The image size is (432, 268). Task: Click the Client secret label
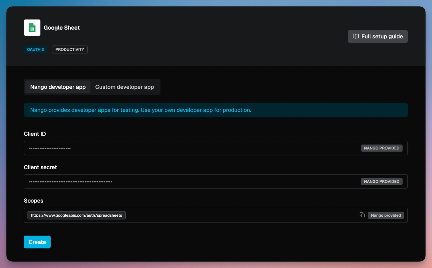40,167
